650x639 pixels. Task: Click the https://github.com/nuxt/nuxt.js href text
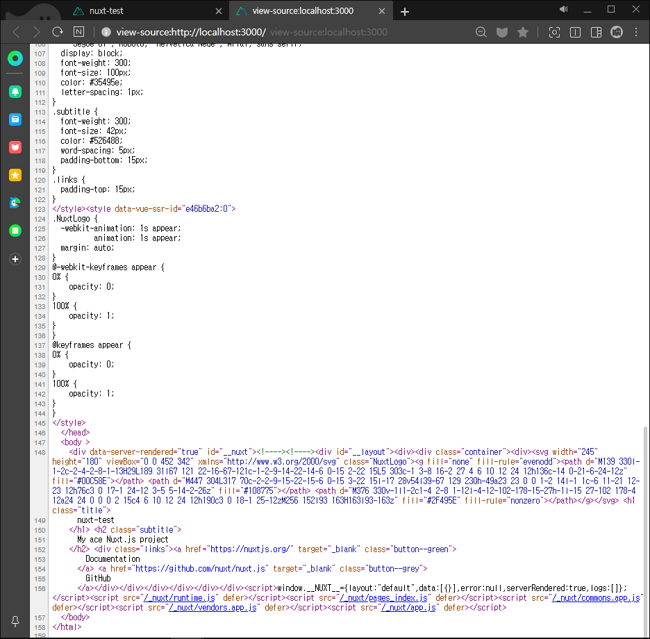200,569
